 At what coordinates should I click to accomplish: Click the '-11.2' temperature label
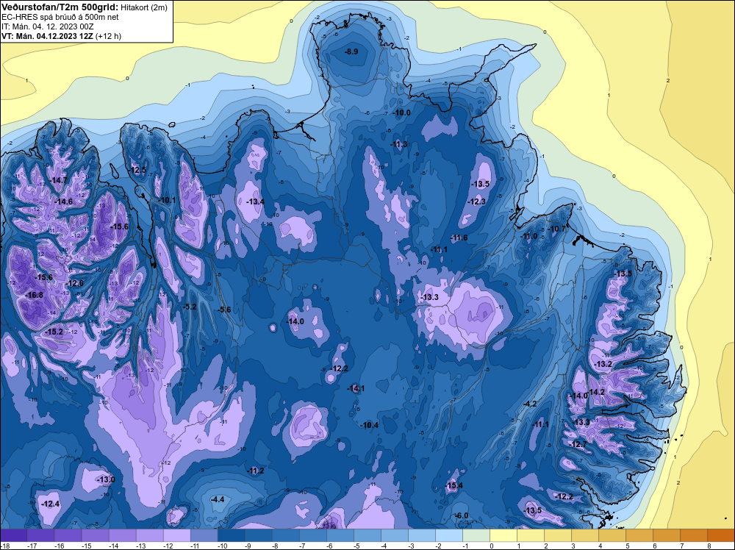[256, 471]
